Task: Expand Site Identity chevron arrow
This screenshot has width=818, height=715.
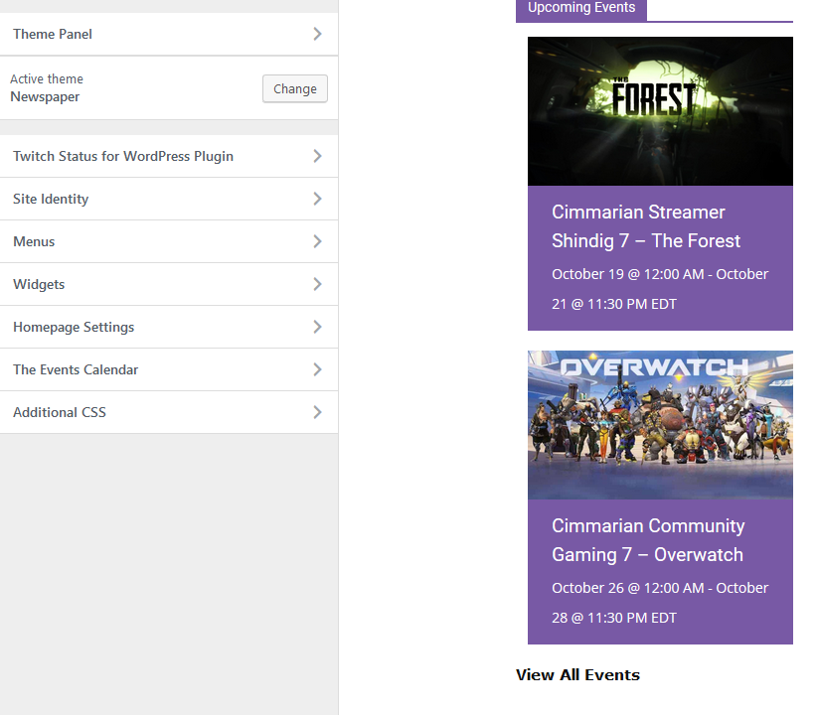Action: tap(317, 199)
